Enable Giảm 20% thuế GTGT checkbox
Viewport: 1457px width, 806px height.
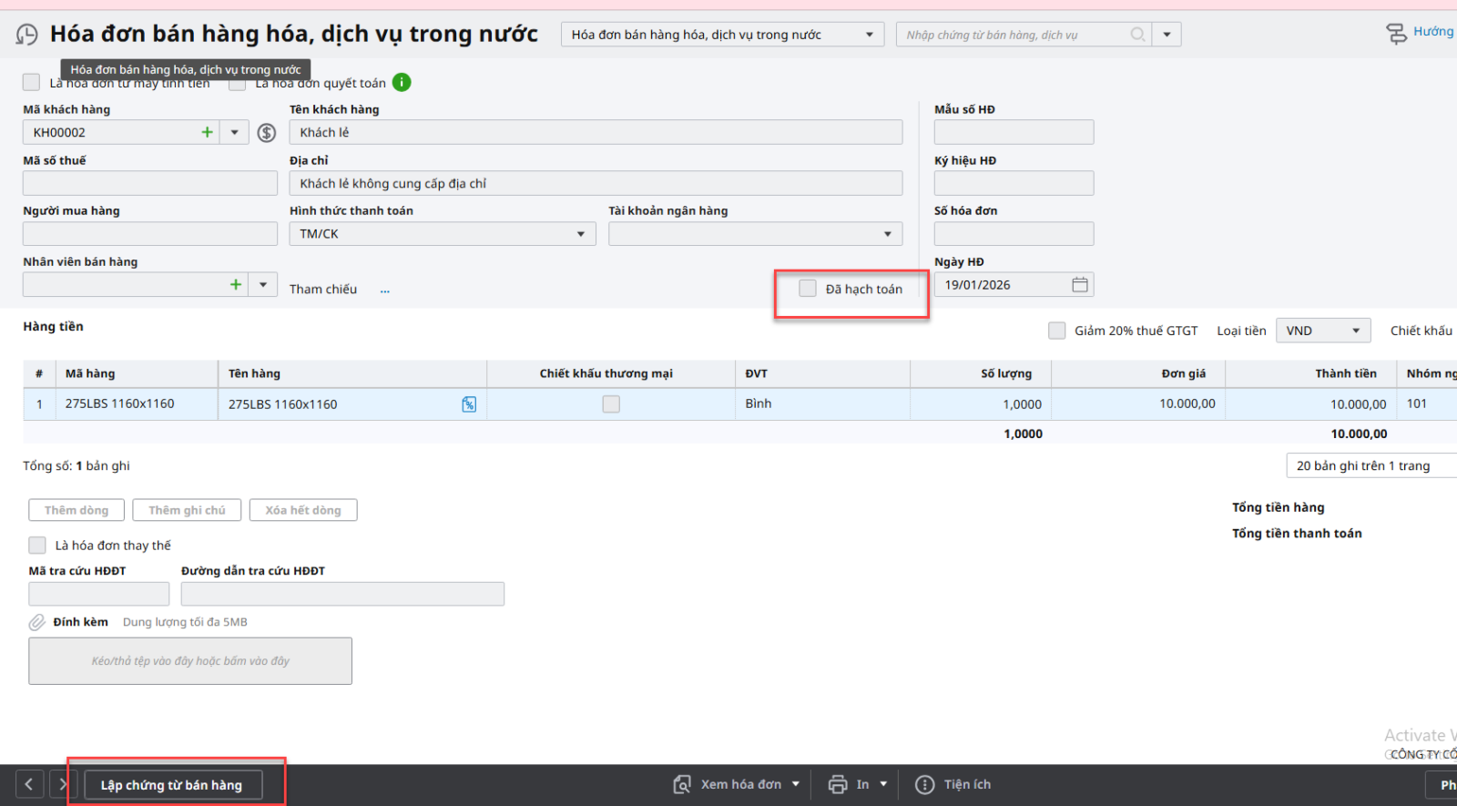click(1057, 331)
